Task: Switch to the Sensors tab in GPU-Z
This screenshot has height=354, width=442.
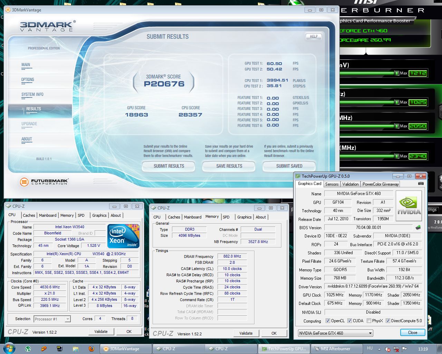Action: point(332,184)
